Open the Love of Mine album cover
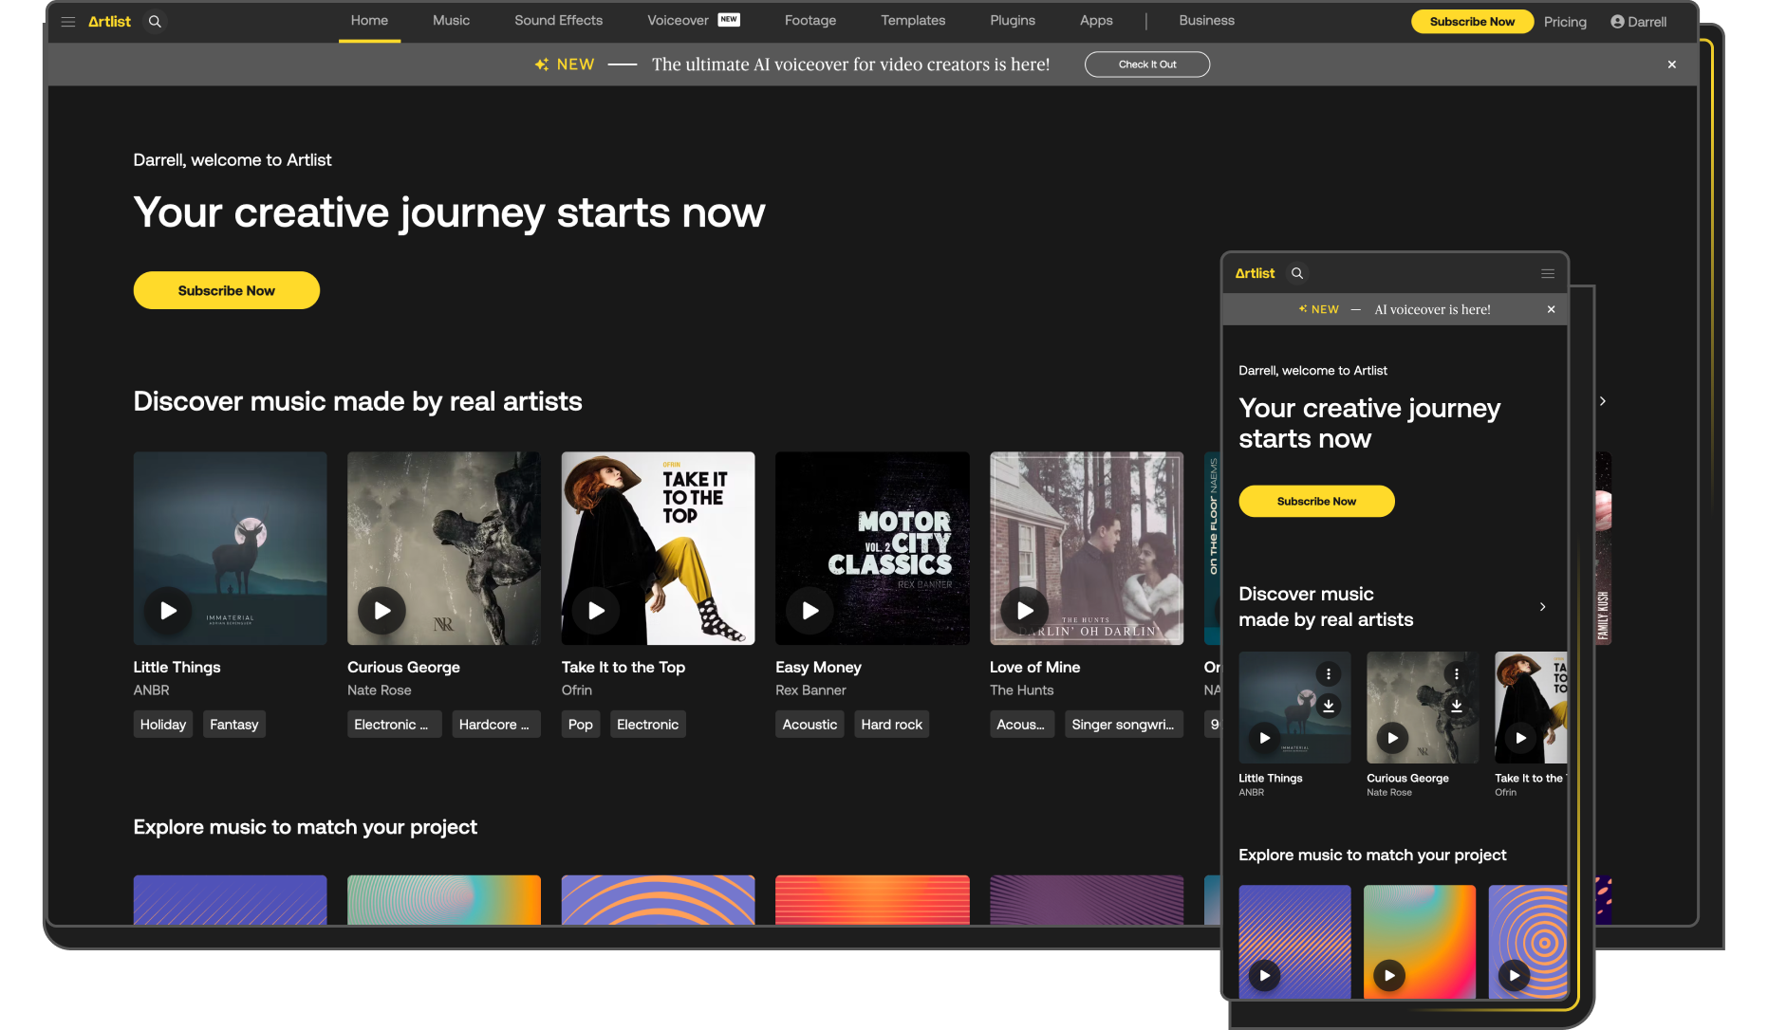 pyautogui.click(x=1087, y=548)
